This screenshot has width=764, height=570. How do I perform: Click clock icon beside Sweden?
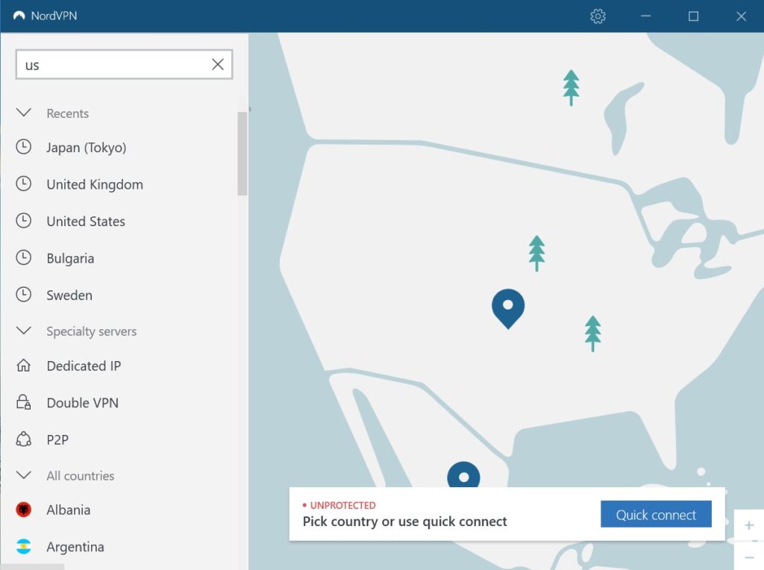(23, 295)
